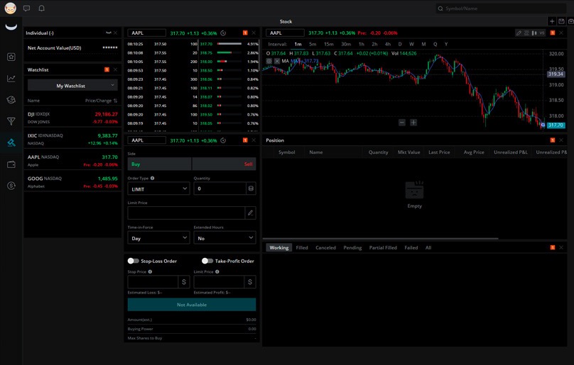Click orange link badge in Watchlist header
Viewport: 574px width, 365px height.
pyautogui.click(x=107, y=69)
